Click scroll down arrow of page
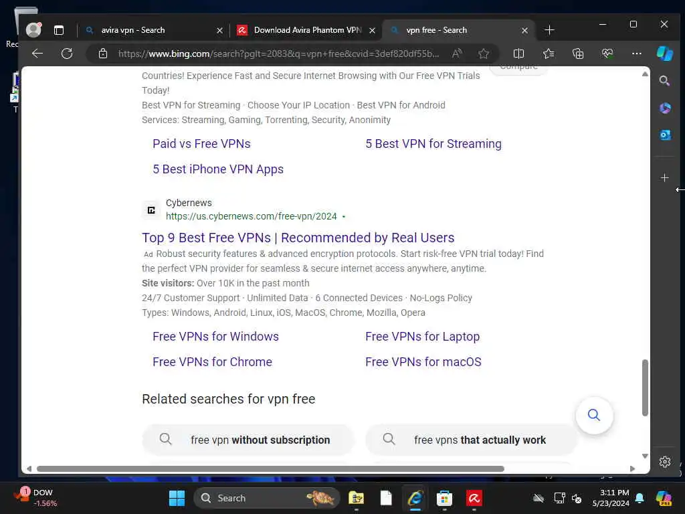The height and width of the screenshot is (514, 685). [645, 456]
